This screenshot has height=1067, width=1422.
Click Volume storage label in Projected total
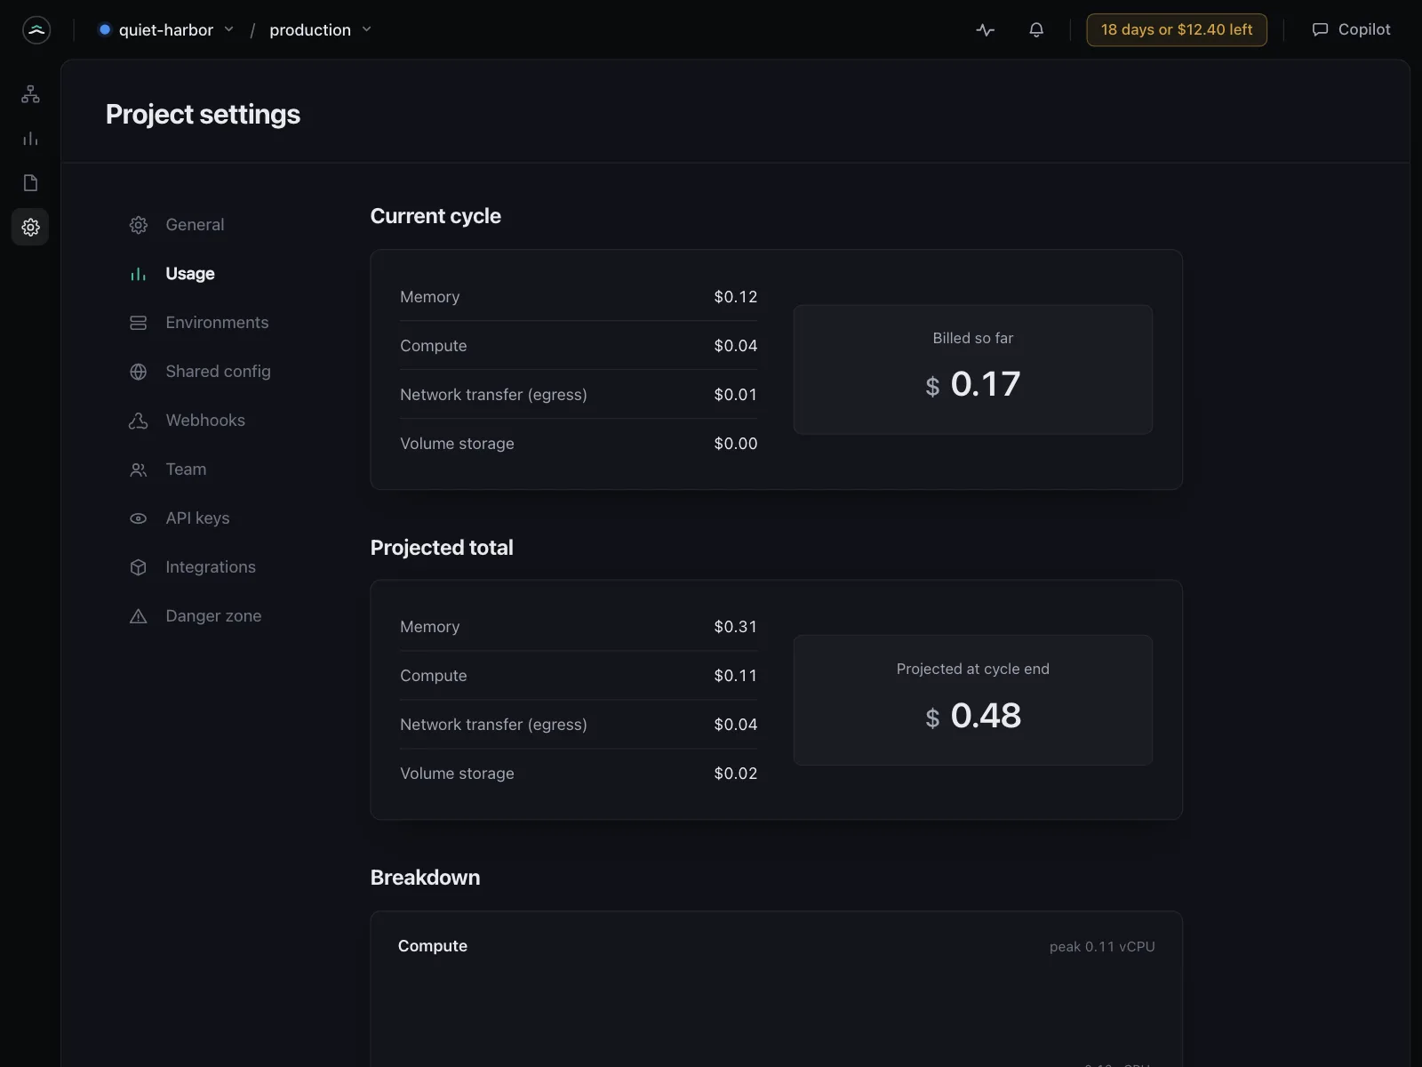point(457,774)
